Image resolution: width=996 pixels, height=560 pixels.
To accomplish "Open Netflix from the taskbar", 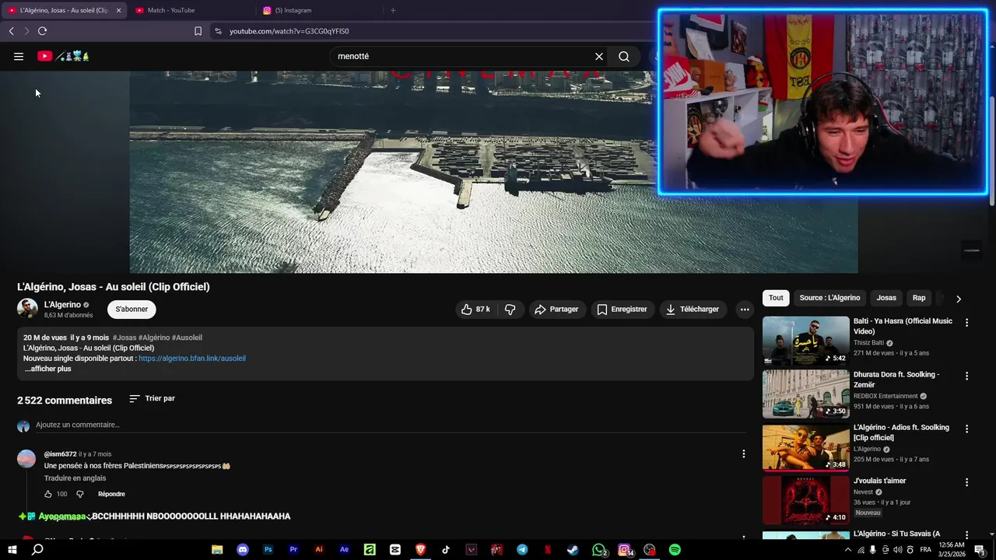I will pyautogui.click(x=548, y=549).
